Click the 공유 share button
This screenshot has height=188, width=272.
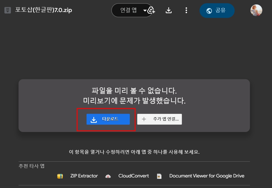(217, 10)
